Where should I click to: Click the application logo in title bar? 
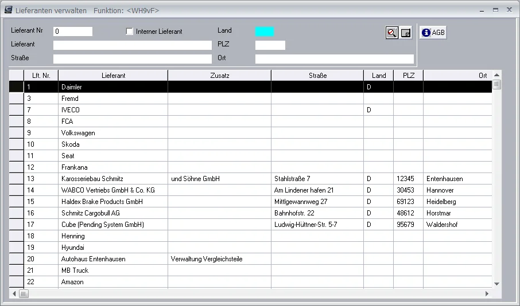click(8, 10)
